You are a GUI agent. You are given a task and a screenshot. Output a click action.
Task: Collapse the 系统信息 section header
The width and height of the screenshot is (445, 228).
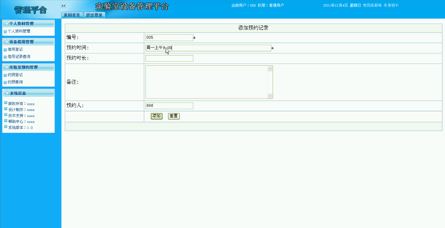(28, 93)
